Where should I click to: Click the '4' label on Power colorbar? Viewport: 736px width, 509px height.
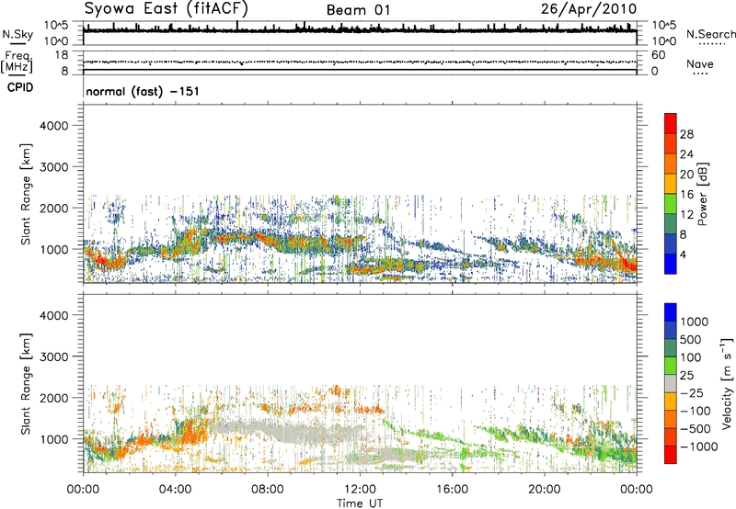point(683,255)
